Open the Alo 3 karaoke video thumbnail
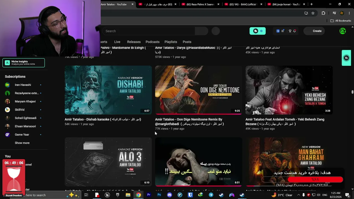Viewport: 354px width, 199px height. 108,162
